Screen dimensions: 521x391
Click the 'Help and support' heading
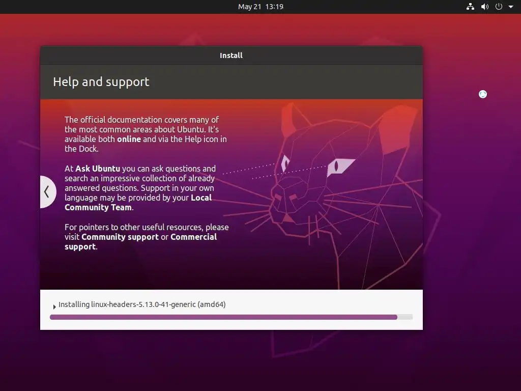[101, 82]
